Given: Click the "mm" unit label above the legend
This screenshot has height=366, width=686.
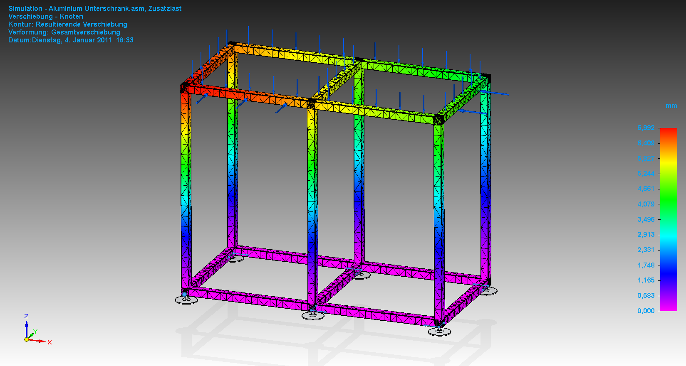Looking at the screenshot, I should 671,106.
